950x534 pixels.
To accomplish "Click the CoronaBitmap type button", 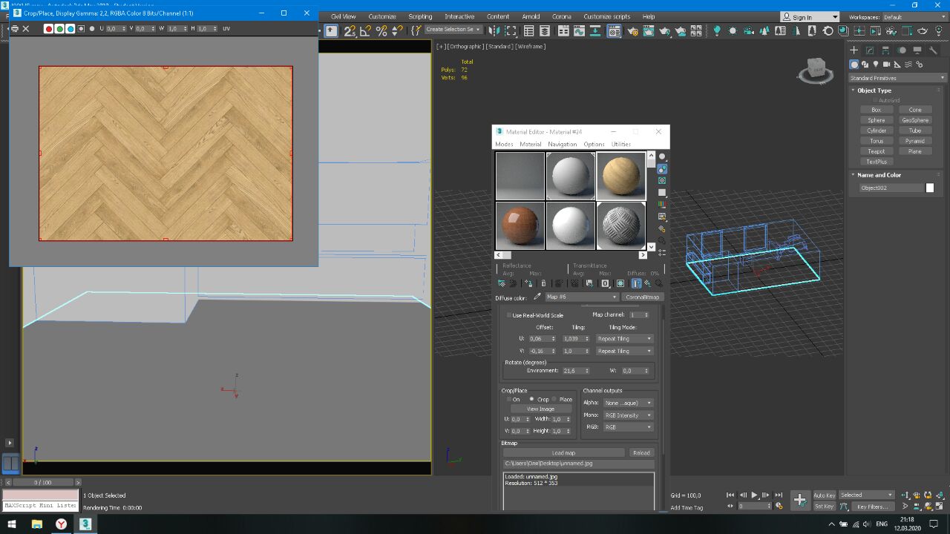I will tap(643, 297).
